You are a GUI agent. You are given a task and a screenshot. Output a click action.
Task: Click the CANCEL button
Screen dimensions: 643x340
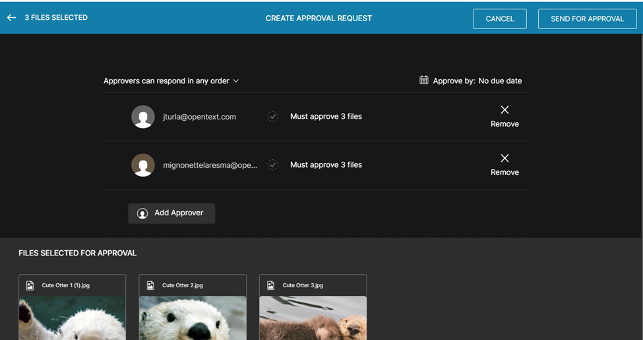click(x=499, y=19)
